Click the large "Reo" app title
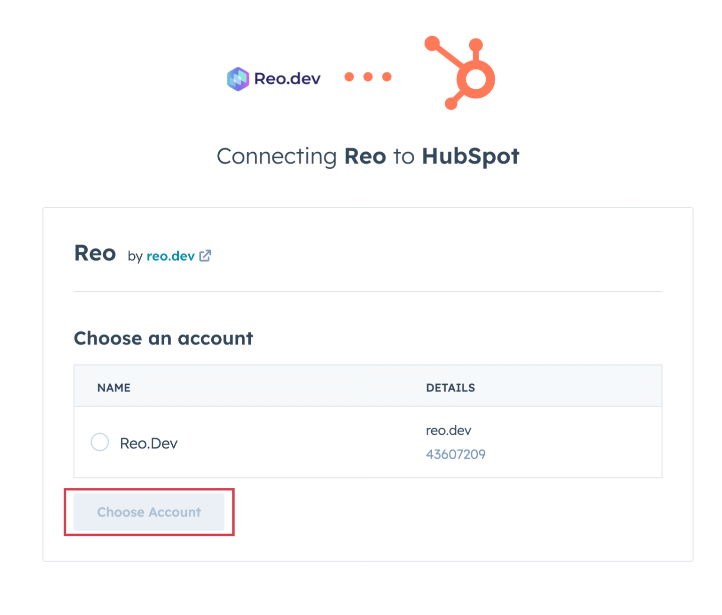The width and height of the screenshot is (722, 615). coord(95,253)
